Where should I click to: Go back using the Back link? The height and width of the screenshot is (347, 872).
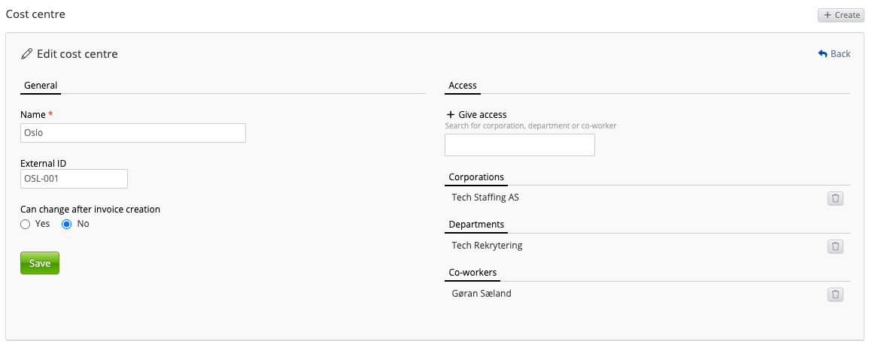834,54
